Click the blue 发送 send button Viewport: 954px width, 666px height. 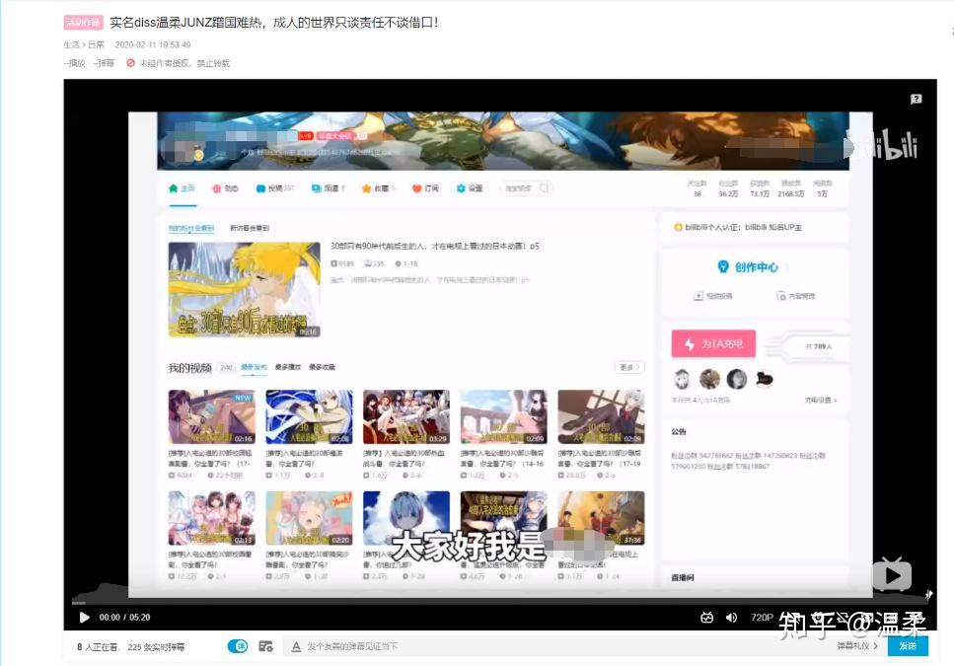[x=908, y=646]
